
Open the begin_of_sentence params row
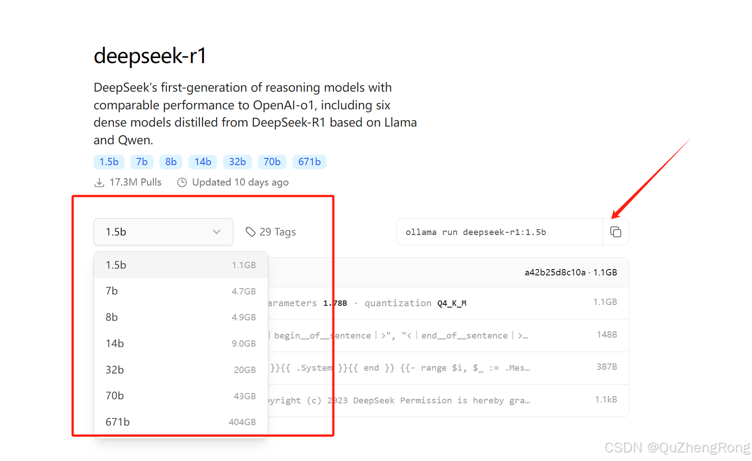coord(448,336)
